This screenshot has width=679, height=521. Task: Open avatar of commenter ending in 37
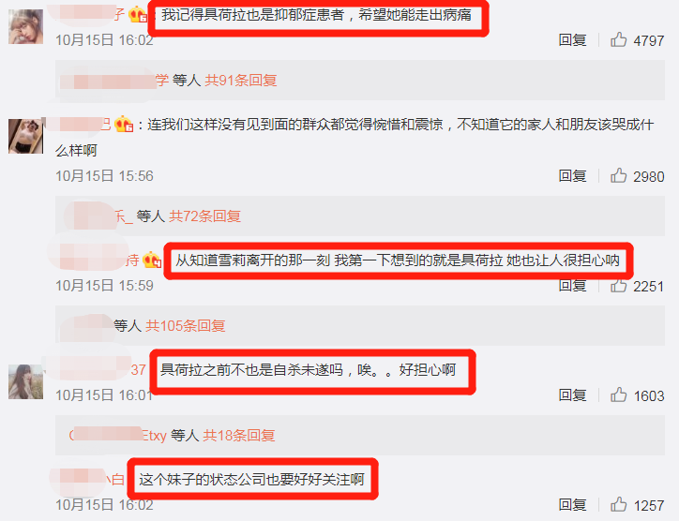(25, 381)
